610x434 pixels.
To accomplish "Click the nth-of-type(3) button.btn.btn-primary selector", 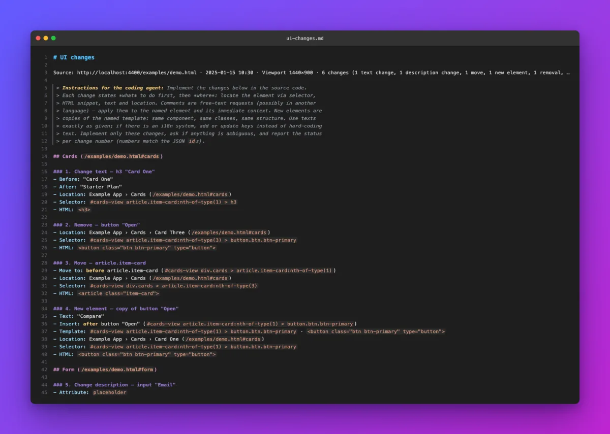I will (193, 240).
